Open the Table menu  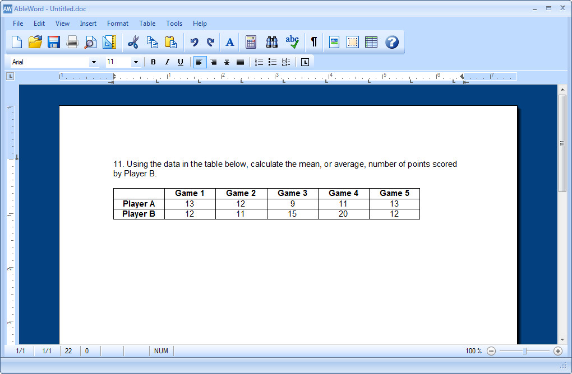tap(147, 24)
